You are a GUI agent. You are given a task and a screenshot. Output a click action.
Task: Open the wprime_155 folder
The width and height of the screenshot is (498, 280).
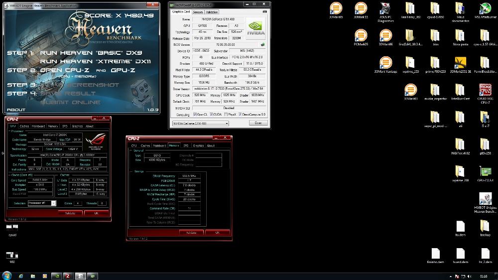(410, 65)
